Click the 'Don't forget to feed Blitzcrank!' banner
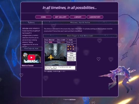 pyautogui.click(x=80, y=36)
